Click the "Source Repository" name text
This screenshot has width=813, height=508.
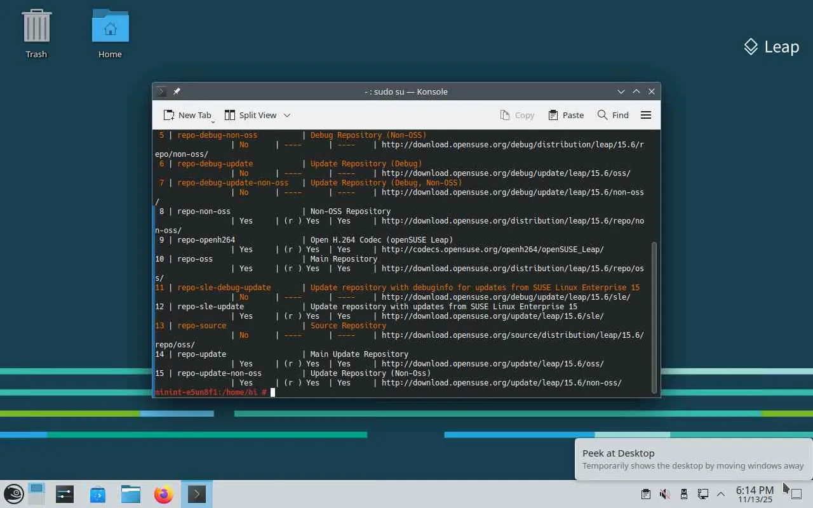click(x=348, y=326)
